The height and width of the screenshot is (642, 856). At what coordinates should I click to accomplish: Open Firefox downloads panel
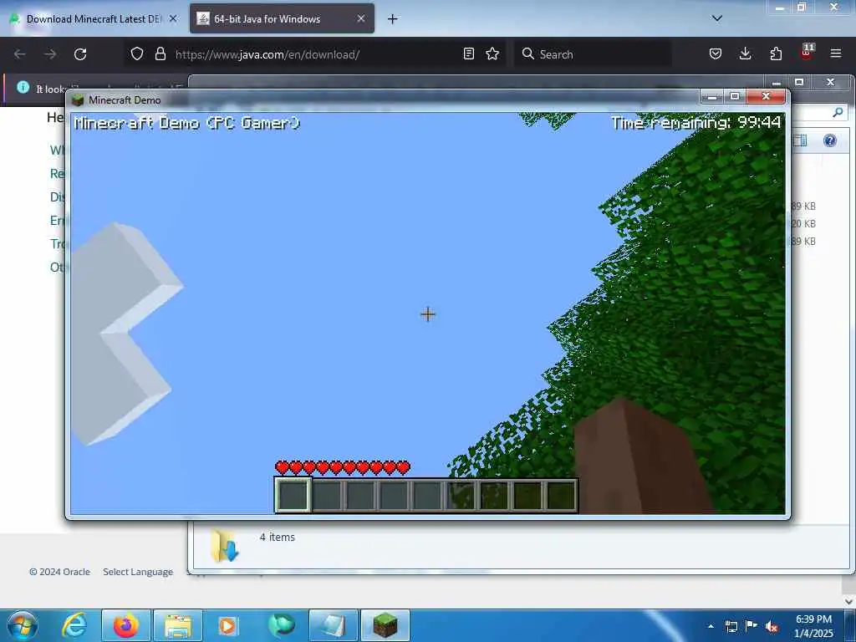point(745,53)
